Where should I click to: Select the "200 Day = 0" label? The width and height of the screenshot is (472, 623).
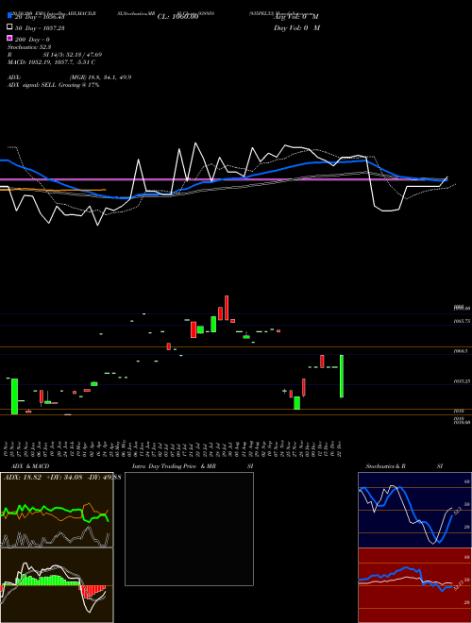tap(33, 40)
